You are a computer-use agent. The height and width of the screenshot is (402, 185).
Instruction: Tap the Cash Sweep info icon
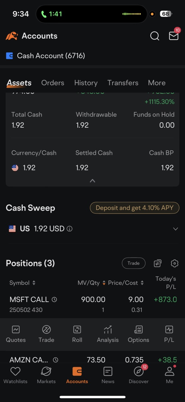70,229
